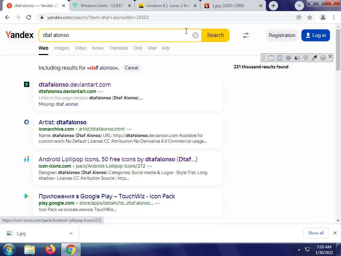Pick a color with the eyedropper icon
Screen dimensions: 341x256
point(314,58)
